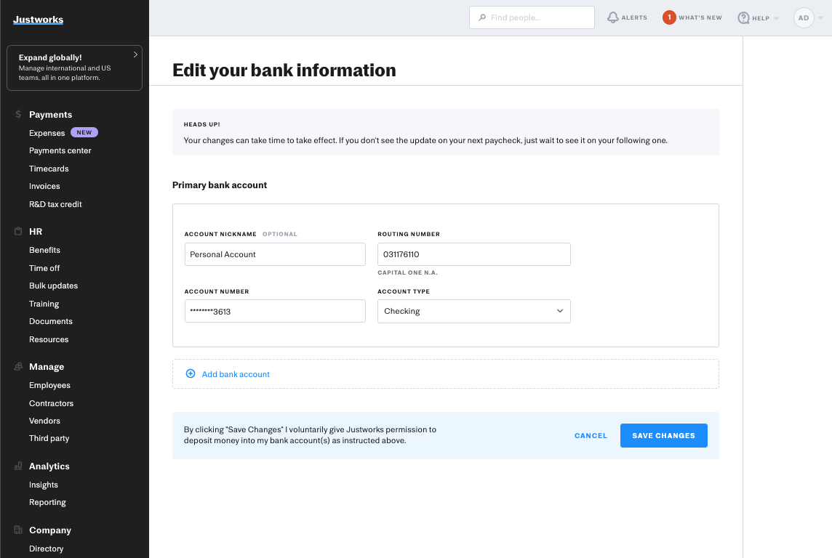Click the Save Changes button
Viewport: 832px width, 558px height.
[663, 436]
